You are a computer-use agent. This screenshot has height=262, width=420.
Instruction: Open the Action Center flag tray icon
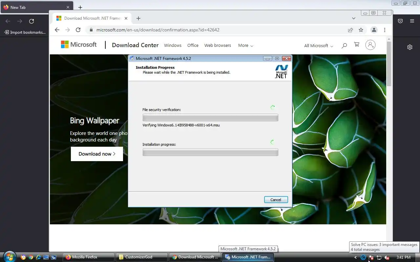[371, 257]
